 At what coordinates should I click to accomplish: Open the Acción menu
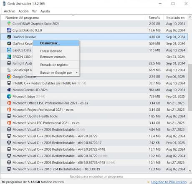point(23,11)
